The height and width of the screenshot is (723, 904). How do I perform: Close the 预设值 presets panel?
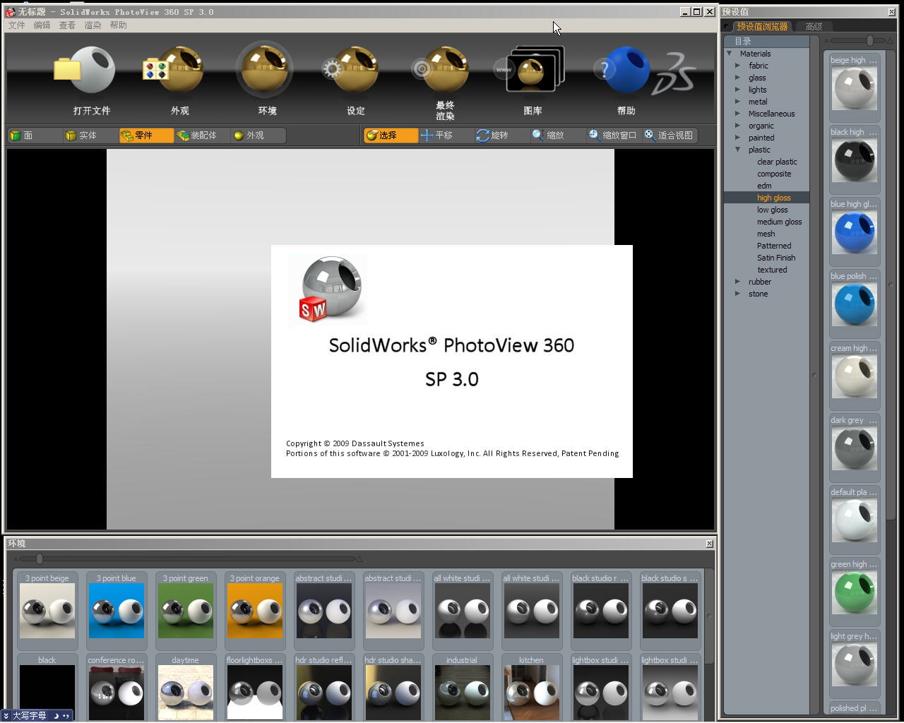[891, 12]
